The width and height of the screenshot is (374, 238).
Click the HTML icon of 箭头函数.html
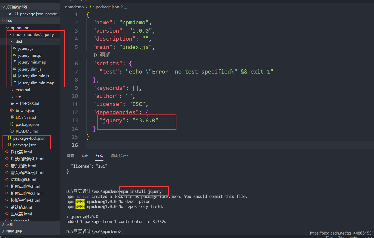[x=7, y=165]
